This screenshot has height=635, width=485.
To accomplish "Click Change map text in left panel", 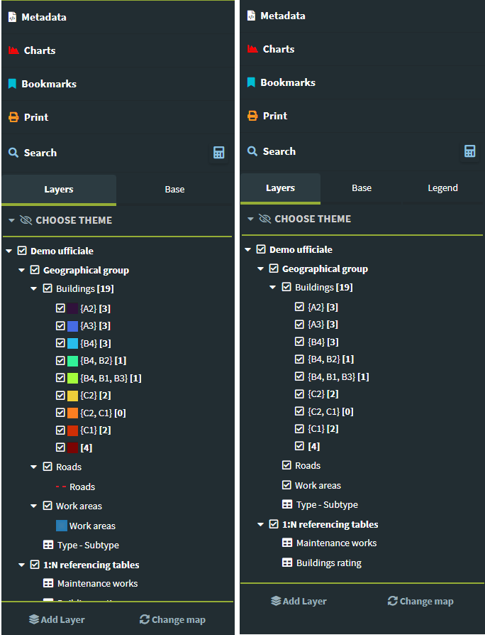I will click(x=179, y=619).
